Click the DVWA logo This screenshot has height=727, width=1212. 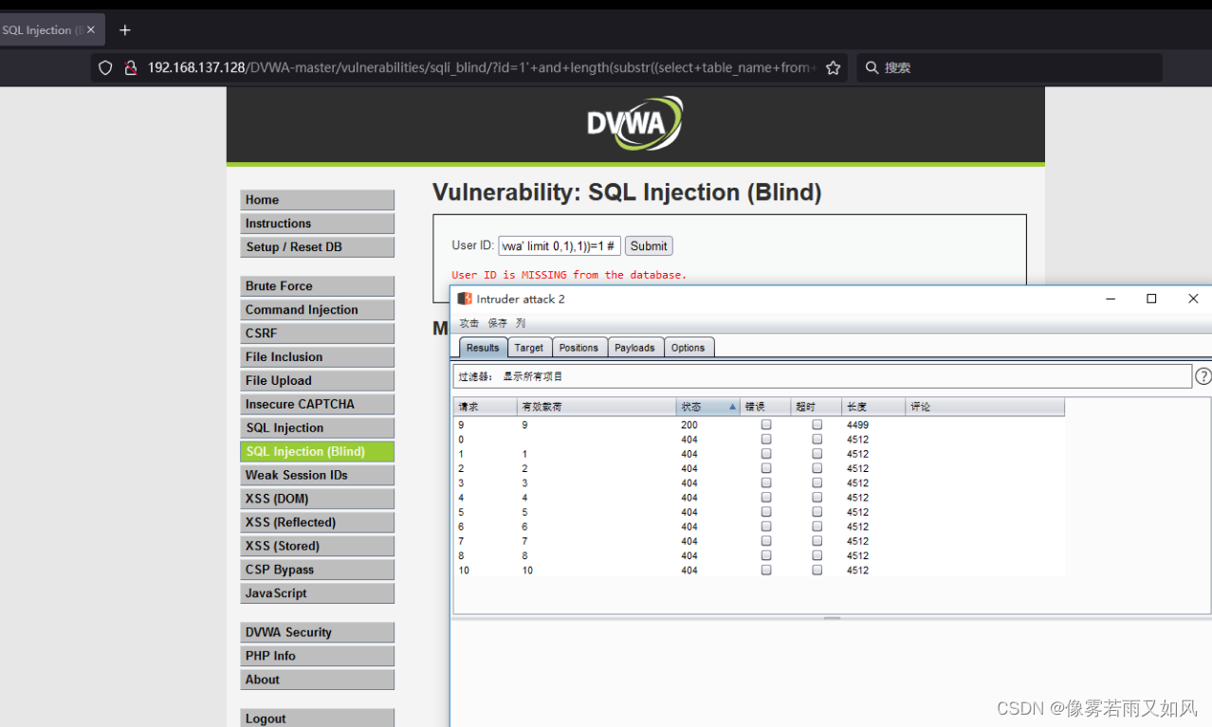[634, 123]
